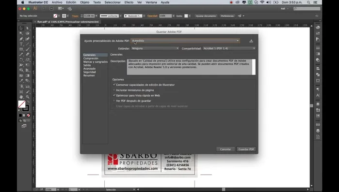The image size is (339, 192).
Task: Enable Incrustar miniaturas de página
Action: (x=114, y=90)
